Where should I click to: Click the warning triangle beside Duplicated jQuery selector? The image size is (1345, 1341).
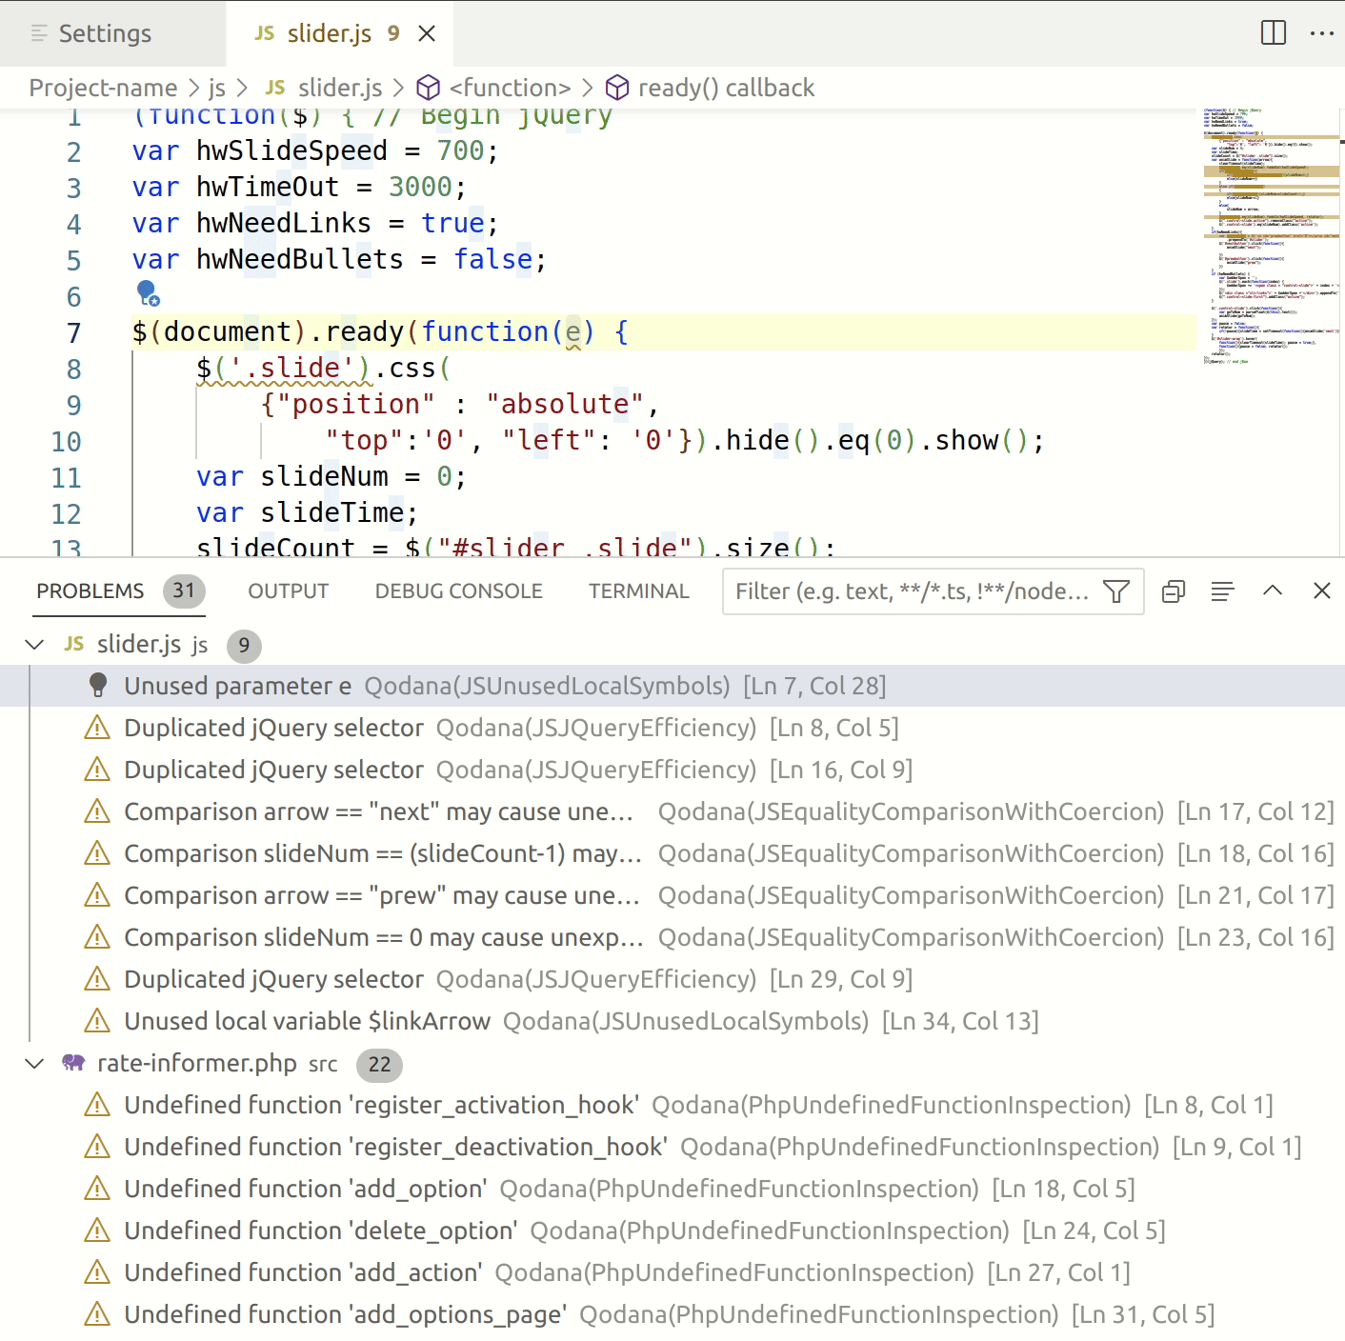pyautogui.click(x=96, y=728)
